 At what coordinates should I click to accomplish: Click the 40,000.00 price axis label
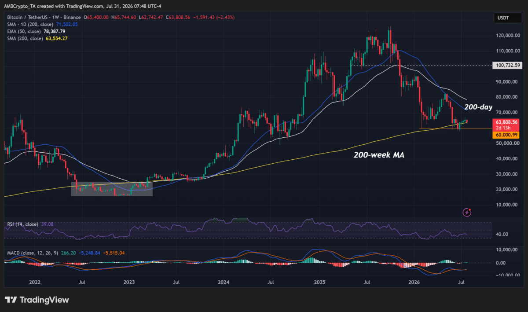click(x=507, y=159)
